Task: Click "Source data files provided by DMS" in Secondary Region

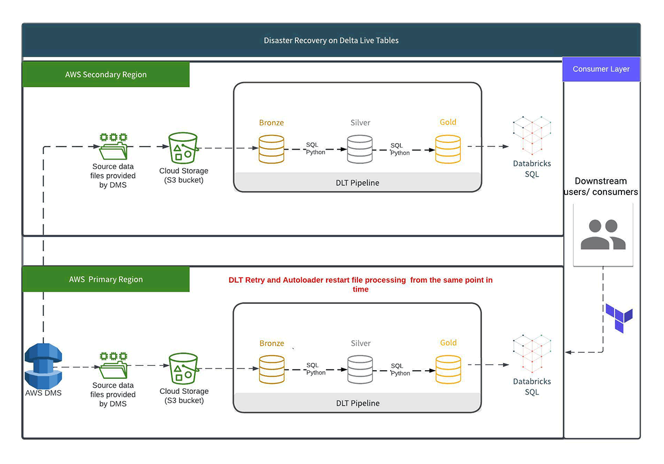Action: click(x=113, y=176)
